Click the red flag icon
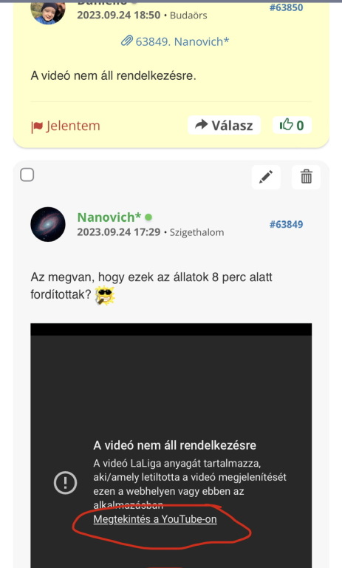This screenshot has width=342, height=568. click(x=37, y=126)
